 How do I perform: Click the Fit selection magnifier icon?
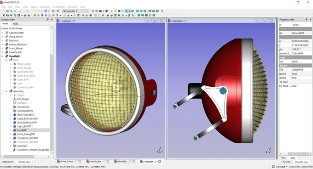pyautogui.click(x=97, y=11)
